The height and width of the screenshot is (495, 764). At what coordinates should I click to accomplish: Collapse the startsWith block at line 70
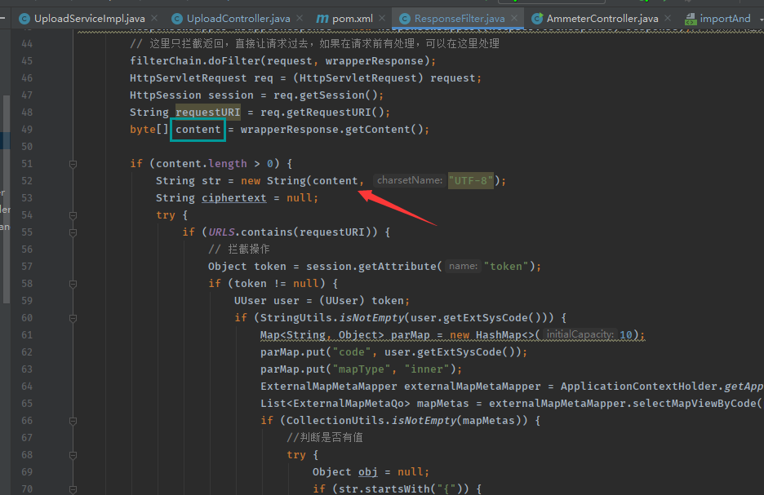tap(73, 489)
